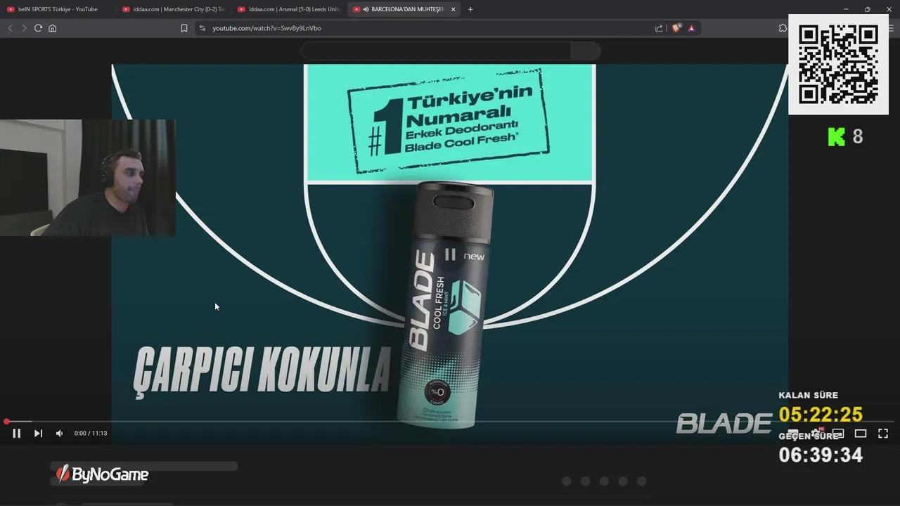Mute the video player volume

(x=59, y=433)
